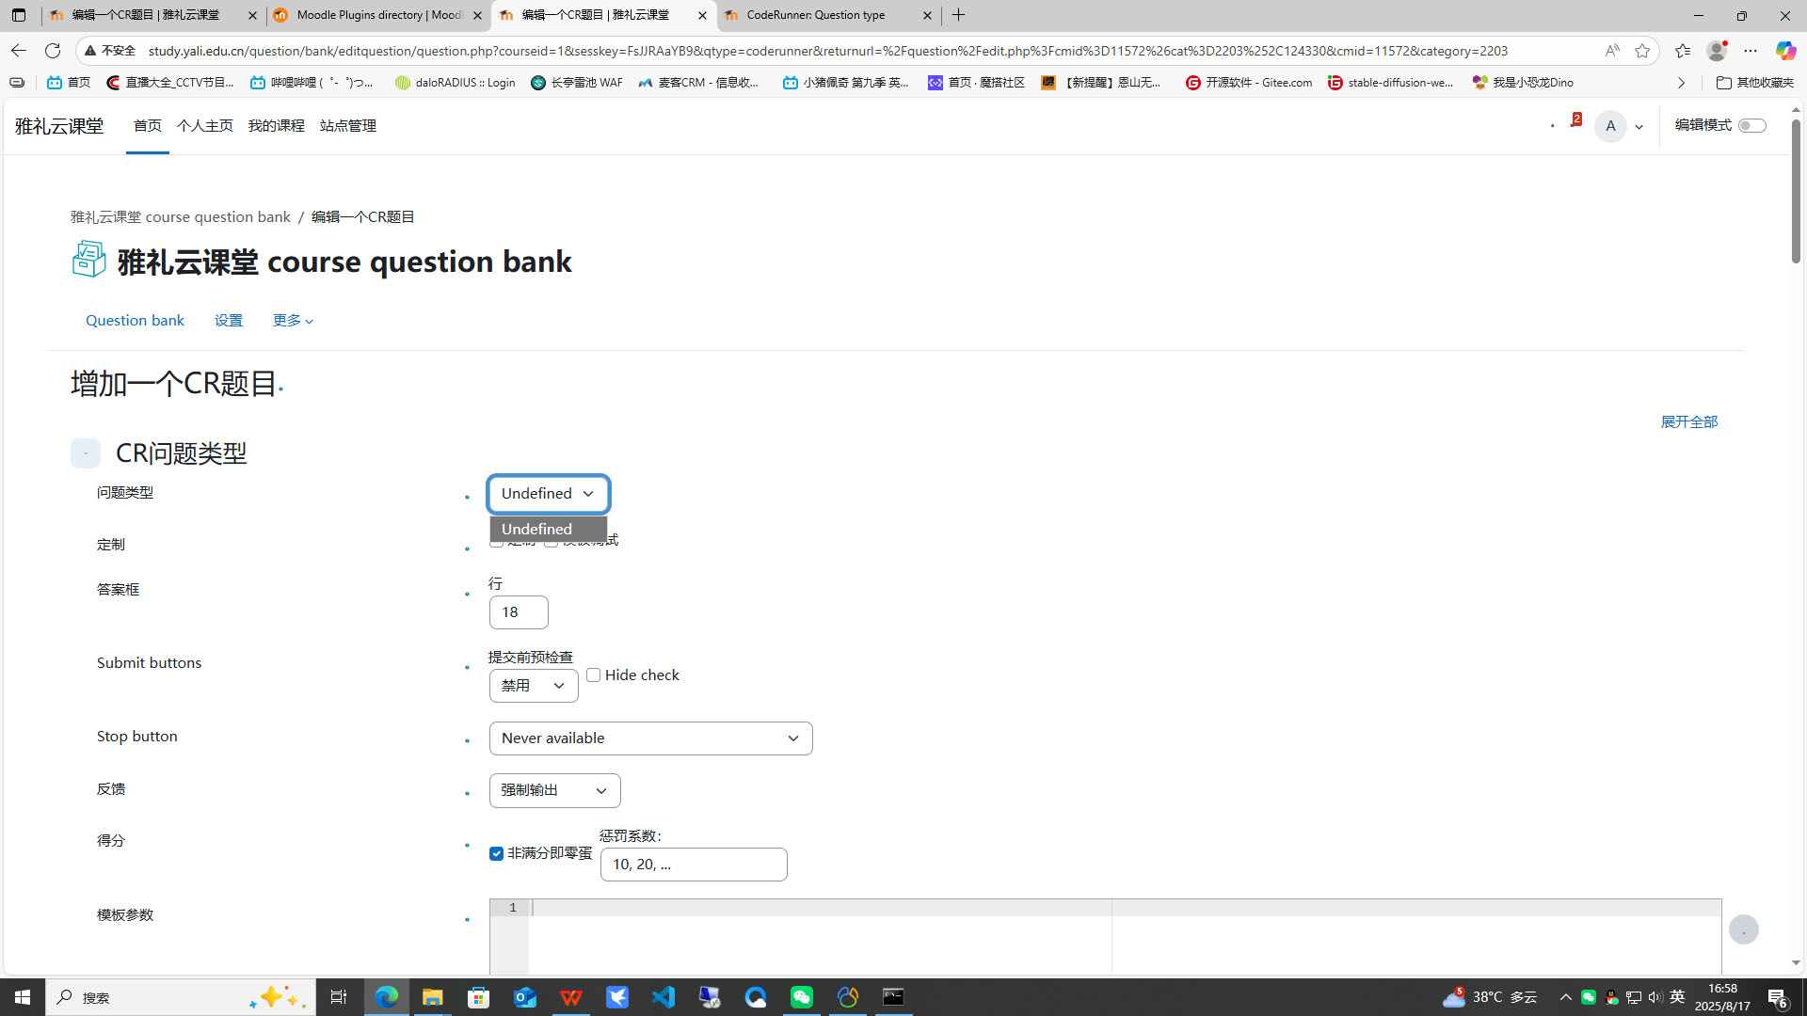
Task: Uncheck the 非满分即零蛋 checkbox
Action: pyautogui.click(x=497, y=853)
